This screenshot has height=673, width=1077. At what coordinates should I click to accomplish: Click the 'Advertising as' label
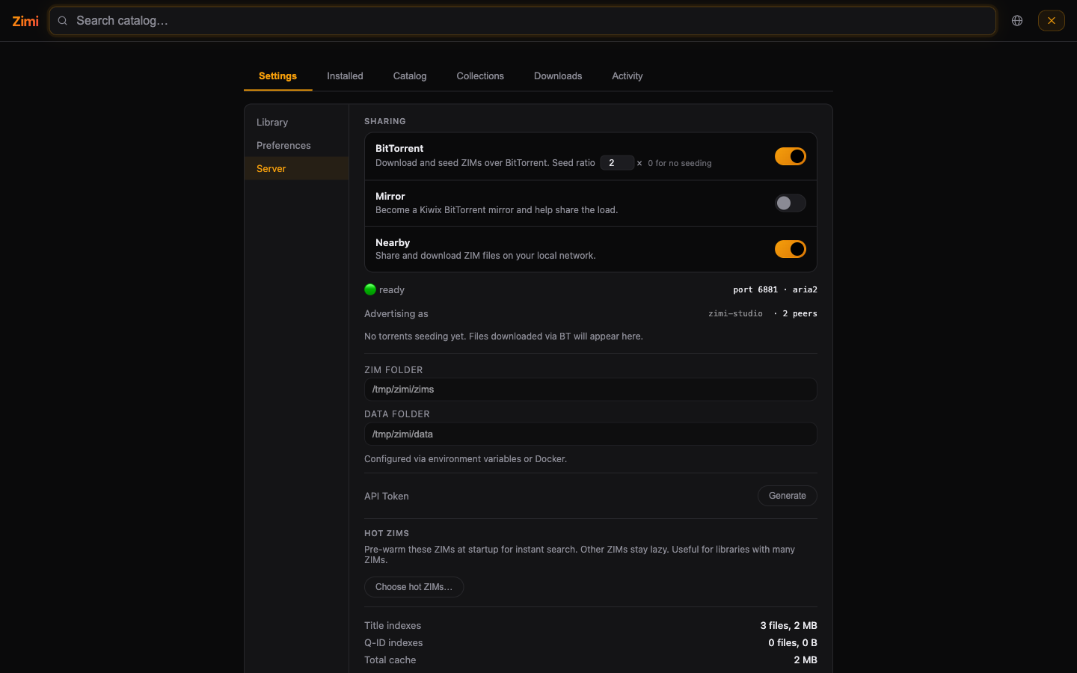396,314
